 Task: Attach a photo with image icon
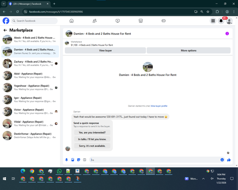[x=73, y=160]
